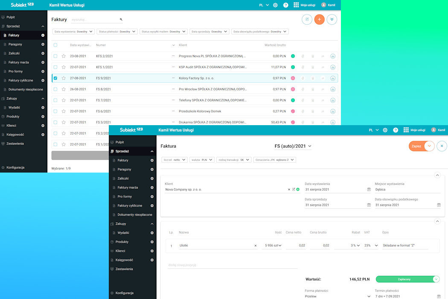Expand the VAT 23% rate dropdown
Image resolution: width=448 pixels, height=299 pixels.
(376, 246)
